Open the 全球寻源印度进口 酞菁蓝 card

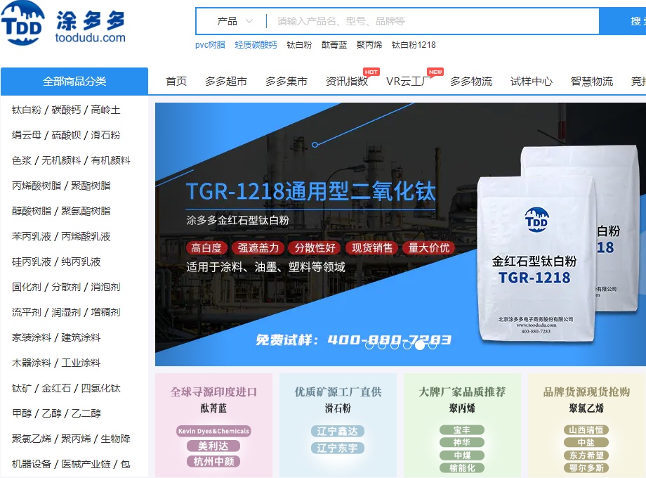214,425
